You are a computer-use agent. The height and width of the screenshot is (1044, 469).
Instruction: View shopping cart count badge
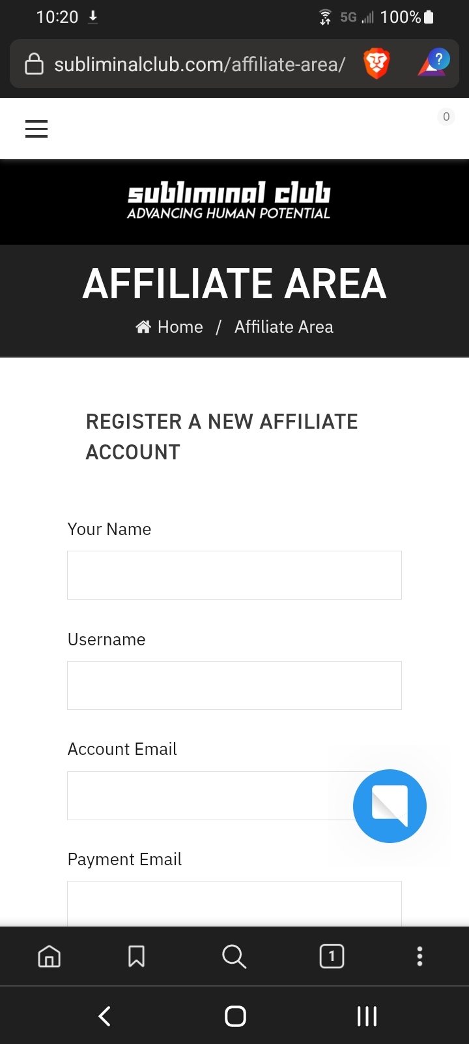446,117
